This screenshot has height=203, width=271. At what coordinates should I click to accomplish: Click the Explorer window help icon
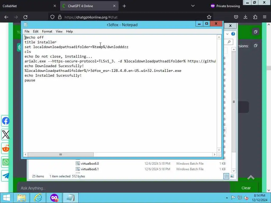coord(233,34)
